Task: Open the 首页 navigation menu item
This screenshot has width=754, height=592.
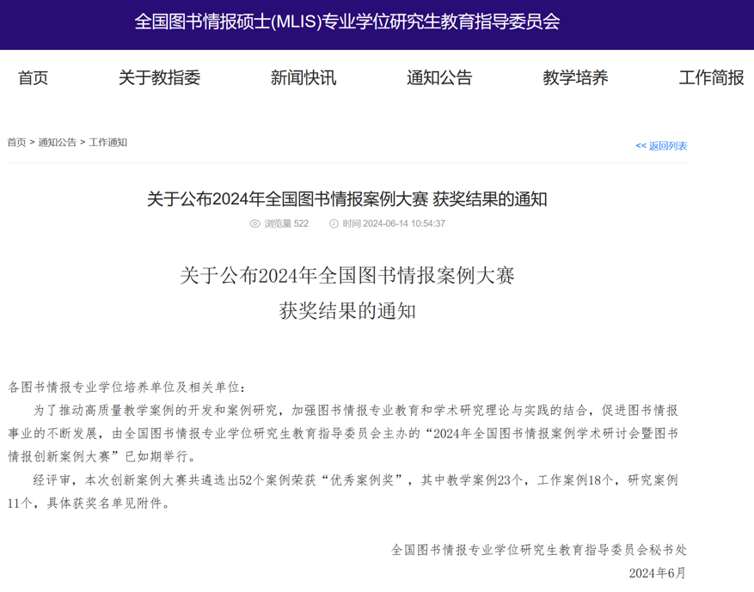Action: [34, 78]
